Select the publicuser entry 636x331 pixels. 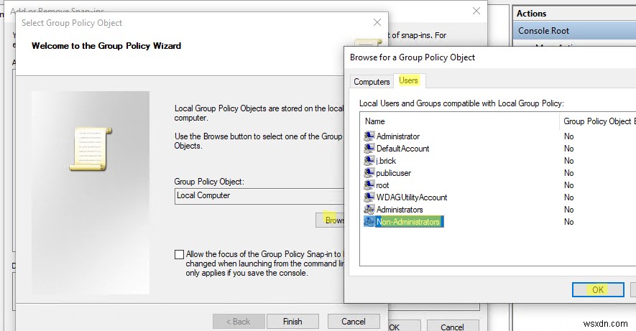[x=393, y=172]
